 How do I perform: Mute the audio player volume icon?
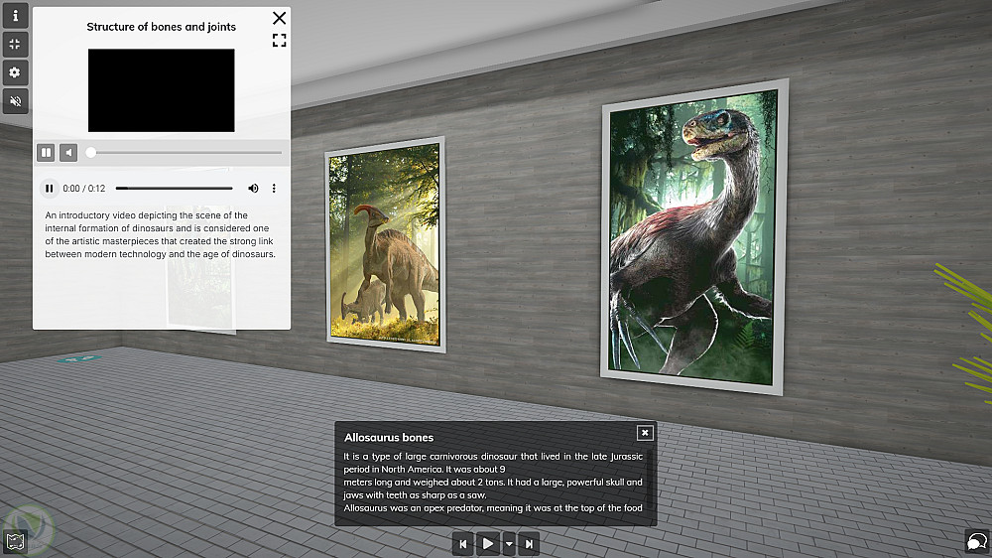tap(253, 188)
